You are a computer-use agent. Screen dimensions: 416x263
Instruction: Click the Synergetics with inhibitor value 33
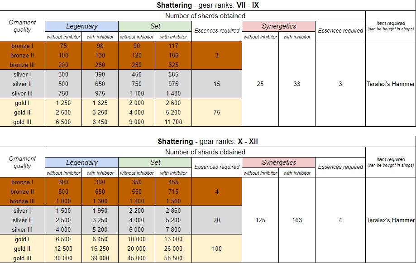[x=297, y=84]
